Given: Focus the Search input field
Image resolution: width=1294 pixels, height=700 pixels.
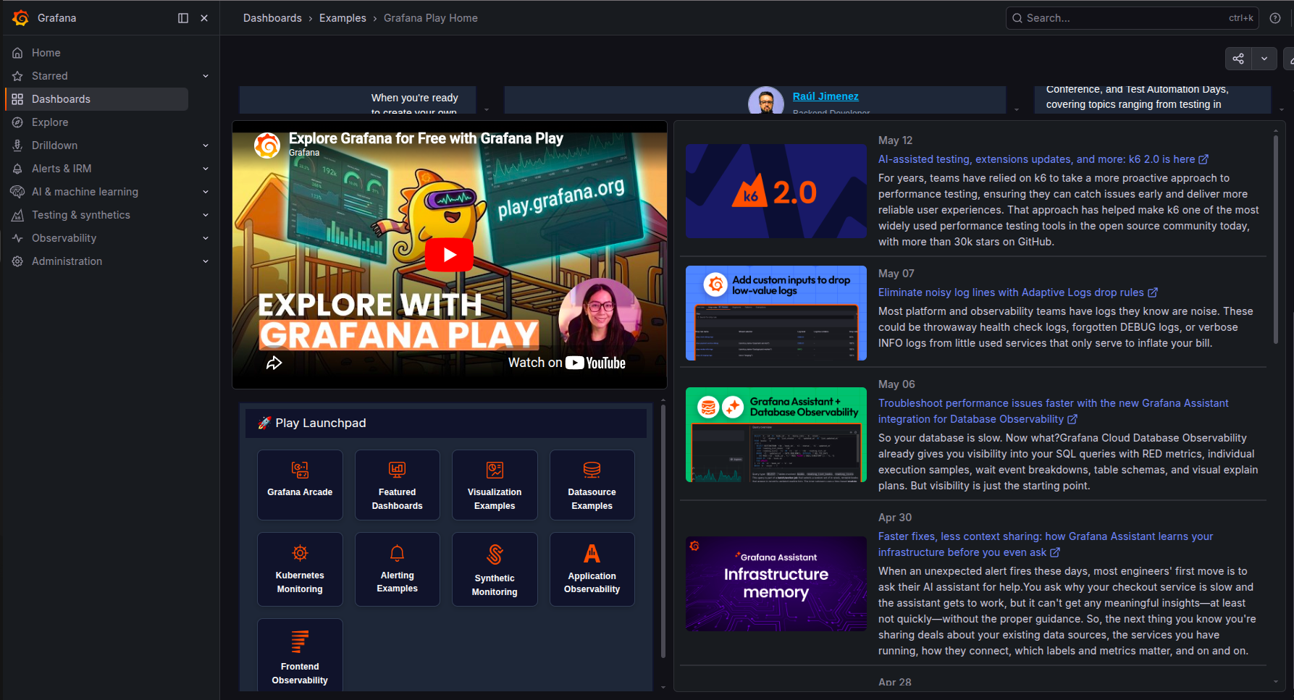Looking at the screenshot, I should click(1132, 18).
